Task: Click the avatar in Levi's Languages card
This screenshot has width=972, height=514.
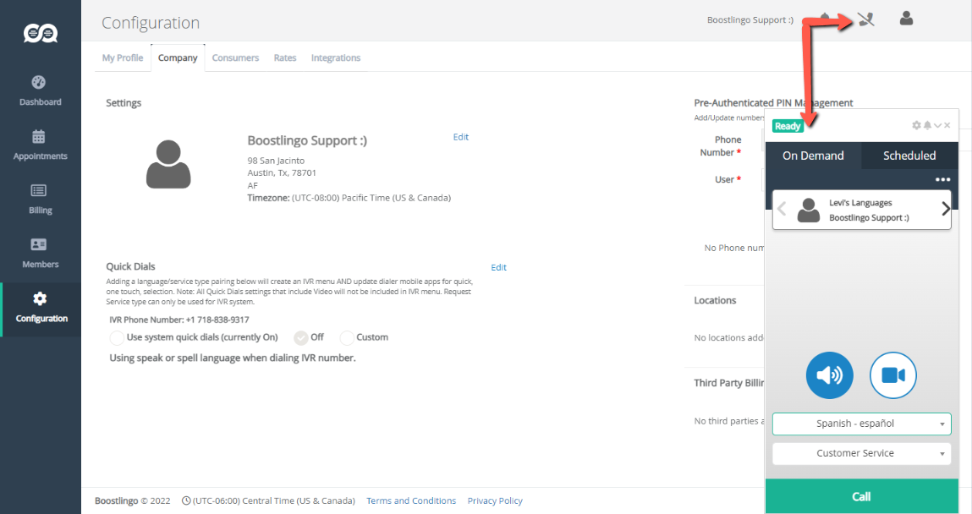Action: tap(809, 210)
